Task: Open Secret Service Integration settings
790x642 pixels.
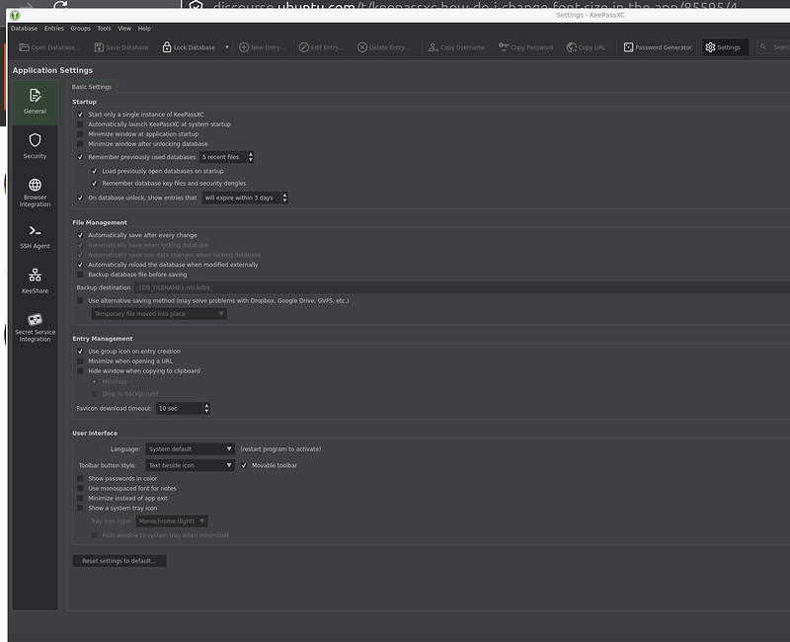Action: pyautogui.click(x=35, y=327)
